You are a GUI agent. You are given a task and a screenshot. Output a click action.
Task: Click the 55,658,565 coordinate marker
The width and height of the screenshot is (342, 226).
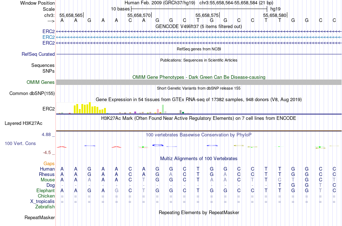click(71, 15)
